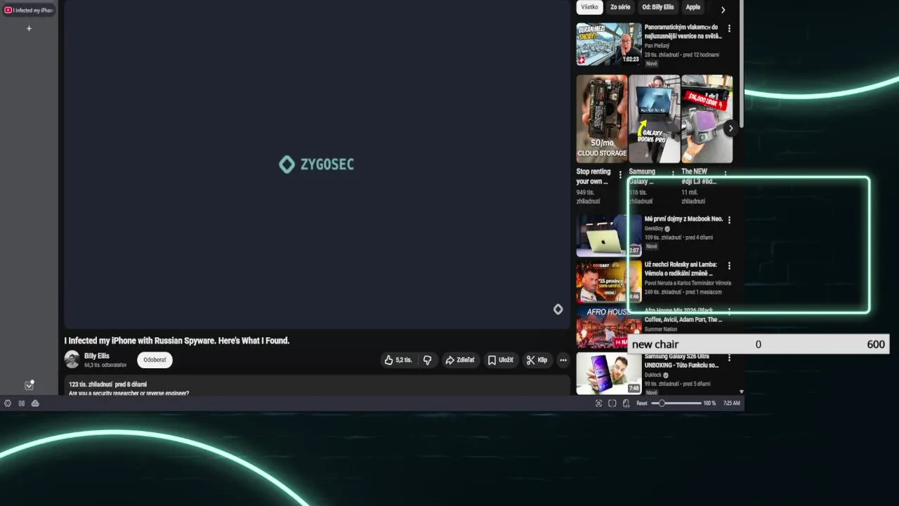Open options for Galaxy S26 Ultra video
Image resolution: width=899 pixels, height=506 pixels.
pyautogui.click(x=729, y=358)
